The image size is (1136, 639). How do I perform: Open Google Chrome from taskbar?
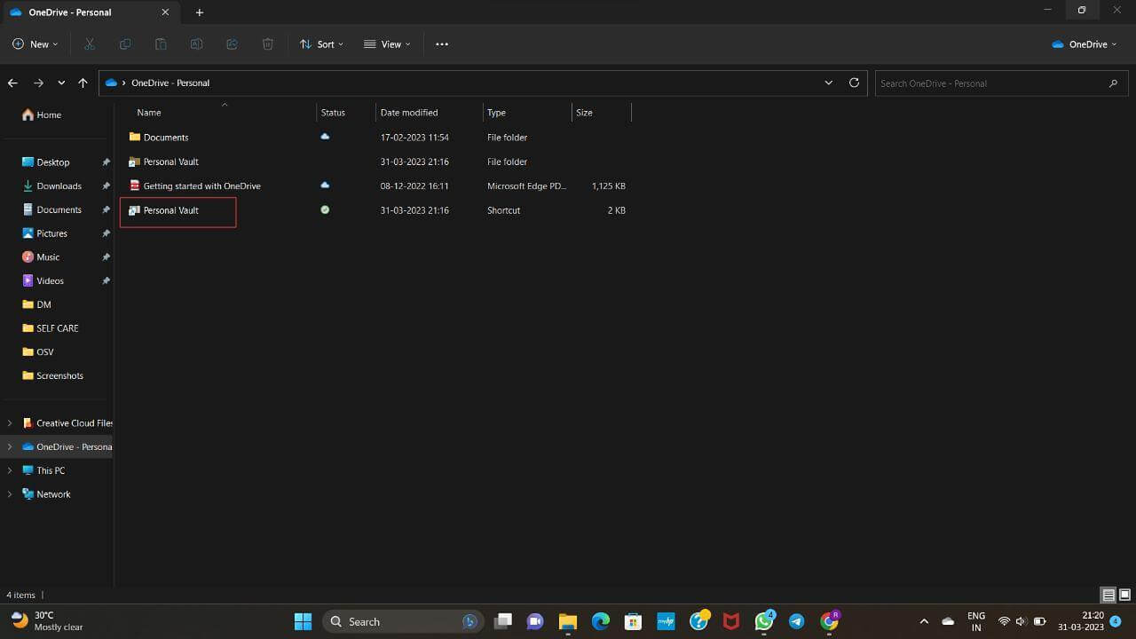830,621
